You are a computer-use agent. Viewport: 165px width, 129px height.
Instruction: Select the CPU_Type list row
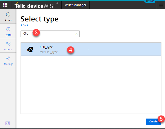[91, 49]
